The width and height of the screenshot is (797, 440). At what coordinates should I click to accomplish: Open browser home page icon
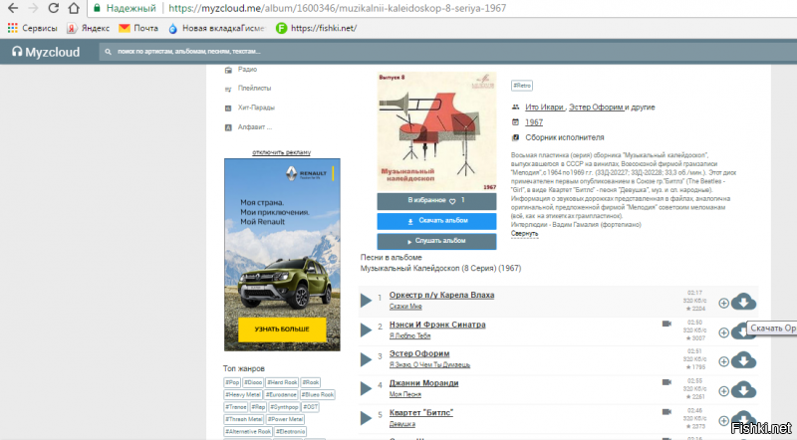point(74,8)
